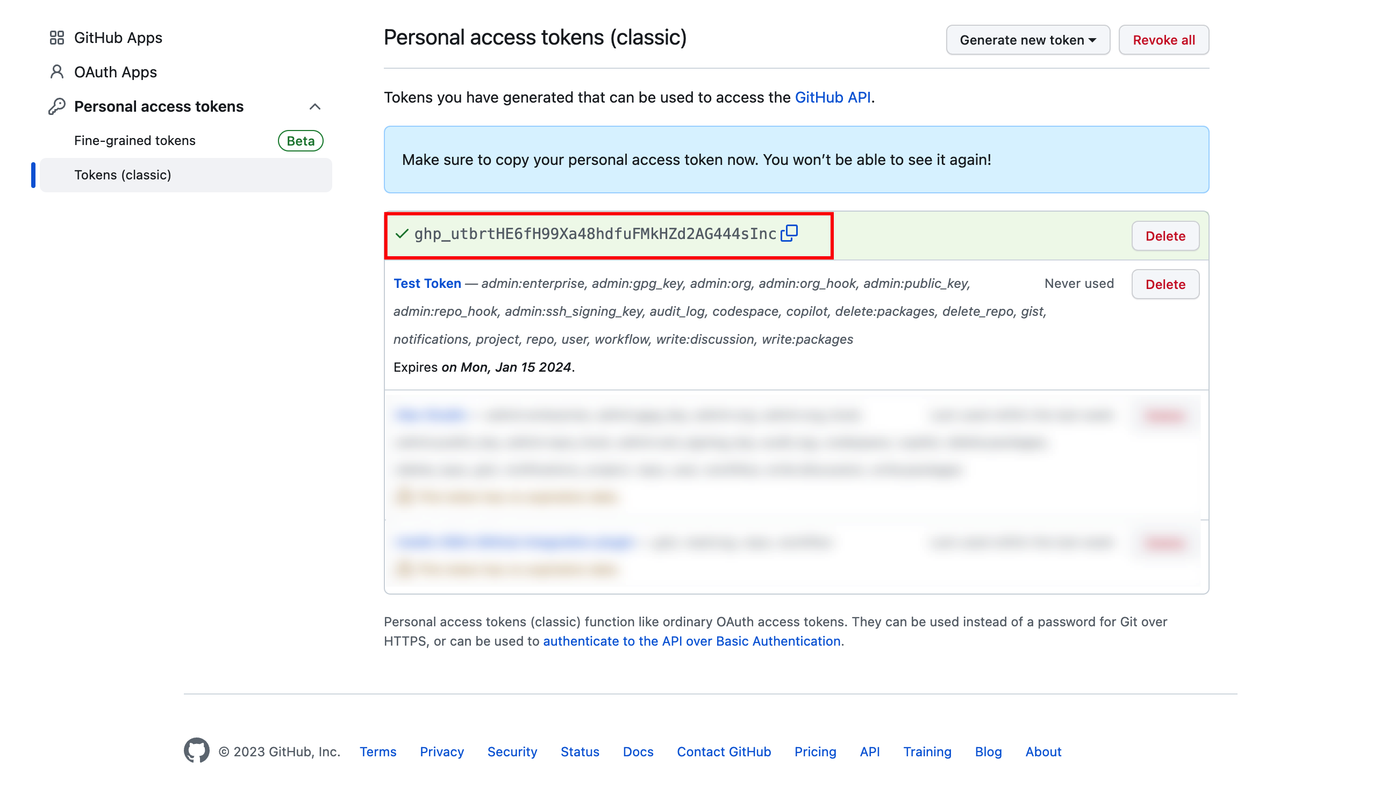The width and height of the screenshot is (1373, 810).
Task: Expand the Generate new token caret arrow
Action: (1093, 39)
